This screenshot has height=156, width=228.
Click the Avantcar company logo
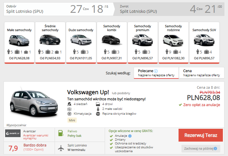13,133
